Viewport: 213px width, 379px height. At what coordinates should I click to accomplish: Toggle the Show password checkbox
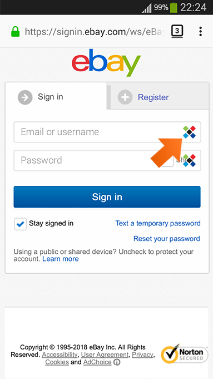click(167, 160)
